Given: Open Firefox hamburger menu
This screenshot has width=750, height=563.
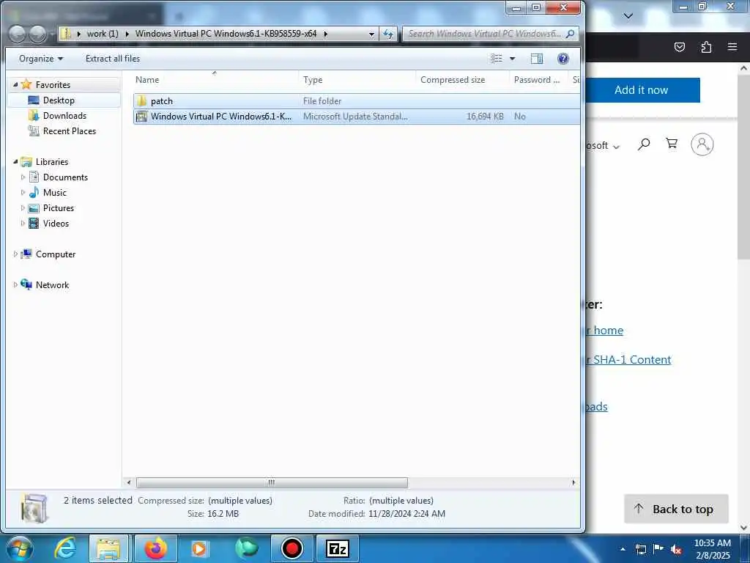Looking at the screenshot, I should (732, 47).
